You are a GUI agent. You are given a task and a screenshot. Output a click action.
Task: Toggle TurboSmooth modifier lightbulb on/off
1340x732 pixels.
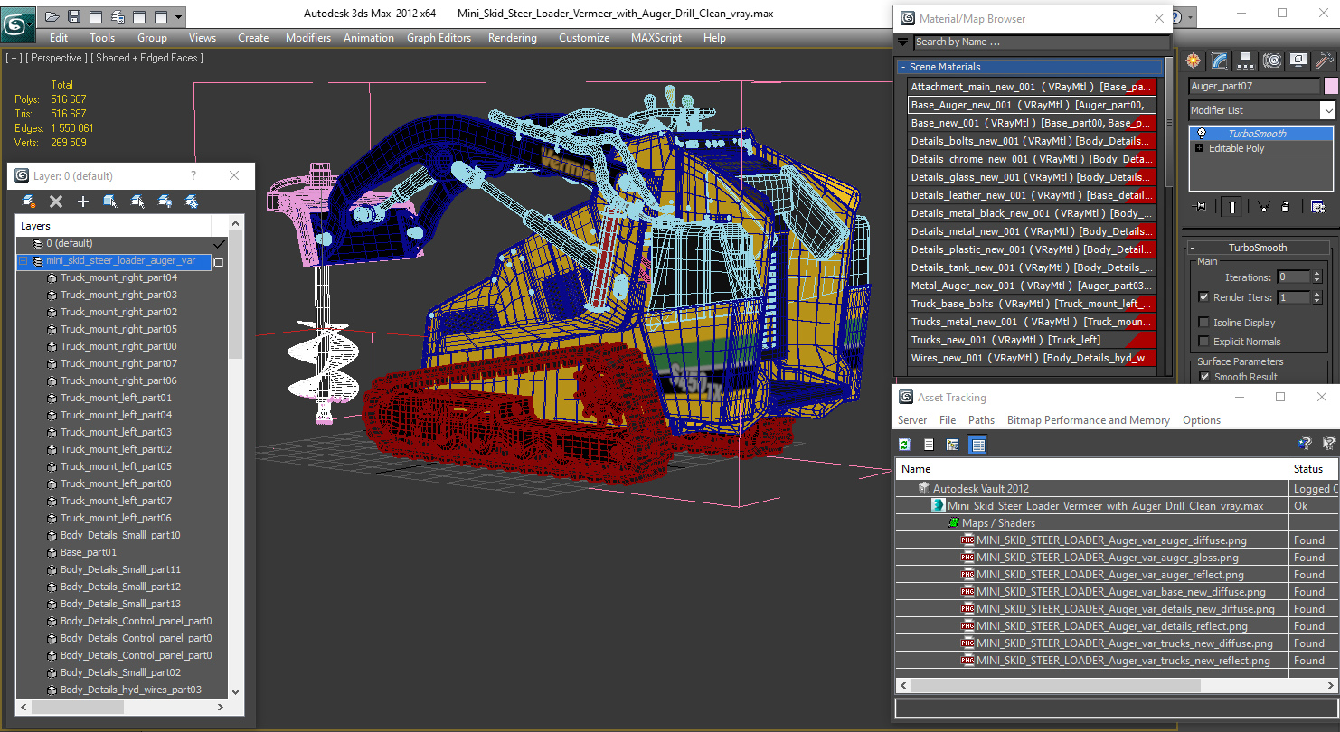click(1201, 134)
